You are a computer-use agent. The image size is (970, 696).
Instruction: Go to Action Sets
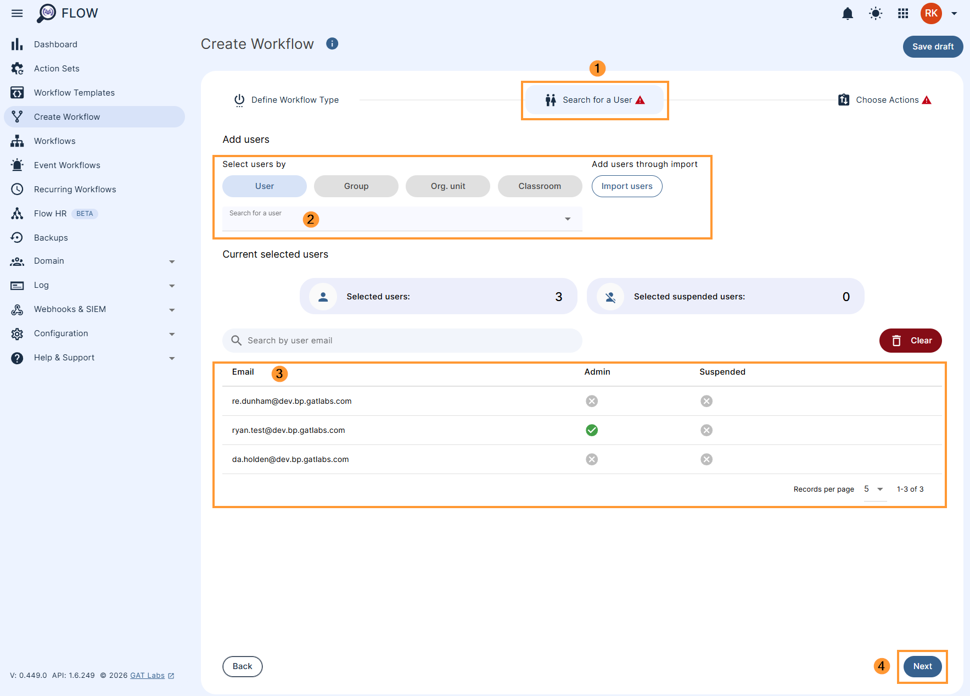point(57,68)
